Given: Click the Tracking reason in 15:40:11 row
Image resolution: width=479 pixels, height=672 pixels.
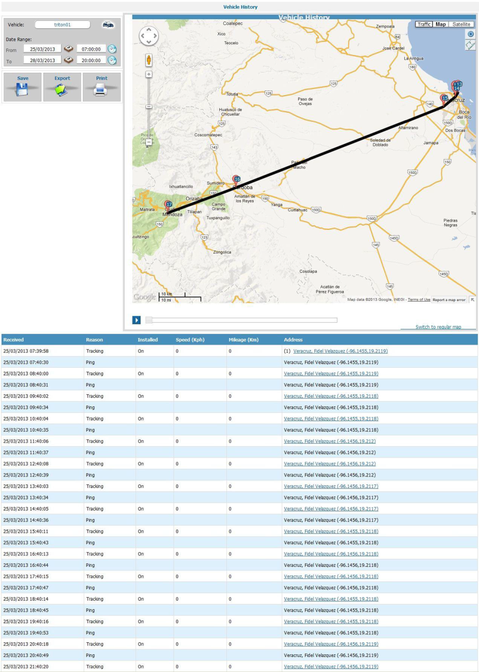Looking at the screenshot, I should (x=94, y=532).
